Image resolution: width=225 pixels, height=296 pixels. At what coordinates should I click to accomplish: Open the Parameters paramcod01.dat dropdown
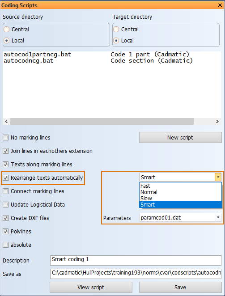218,217
